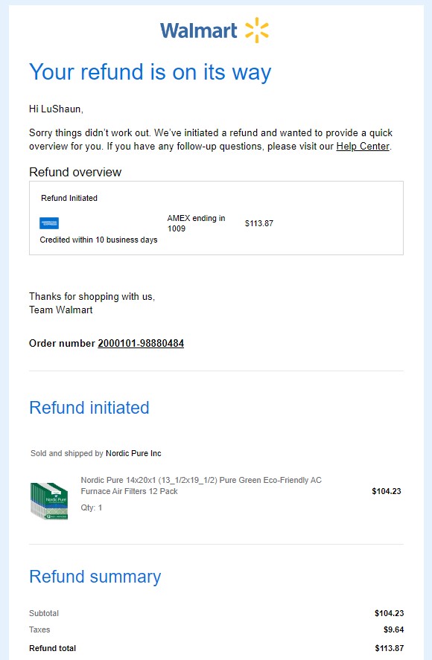The width and height of the screenshot is (432, 660).
Task: Click the Subtotal label in summary
Action: pyautogui.click(x=44, y=613)
